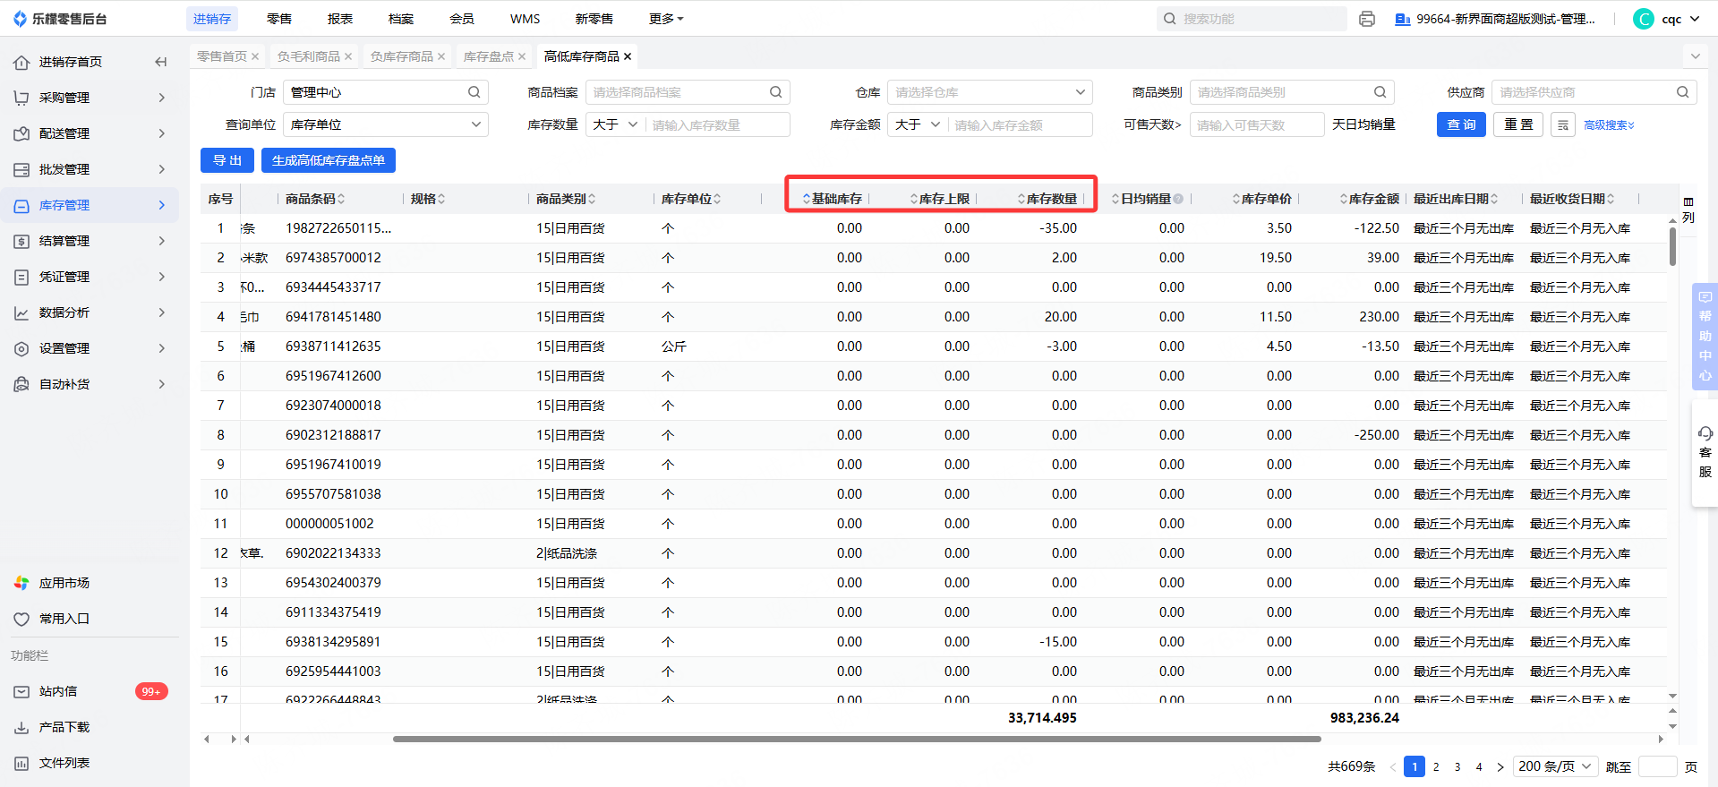Click the horizontal scrollbar under the table
Viewport: 1718px width, 787px height.
pyautogui.click(x=856, y=739)
